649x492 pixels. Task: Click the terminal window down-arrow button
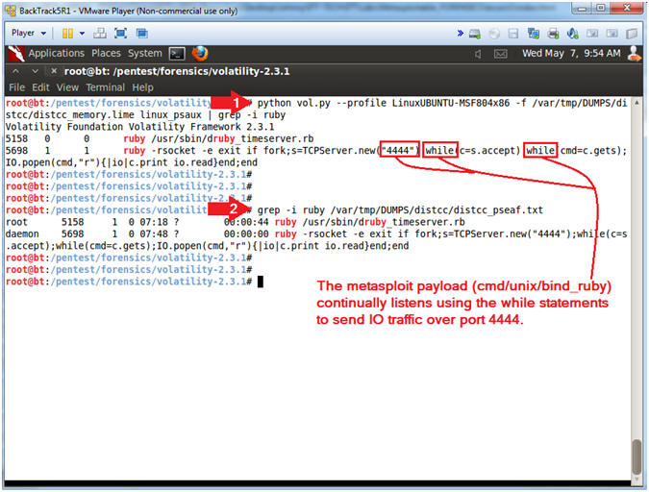(36, 71)
